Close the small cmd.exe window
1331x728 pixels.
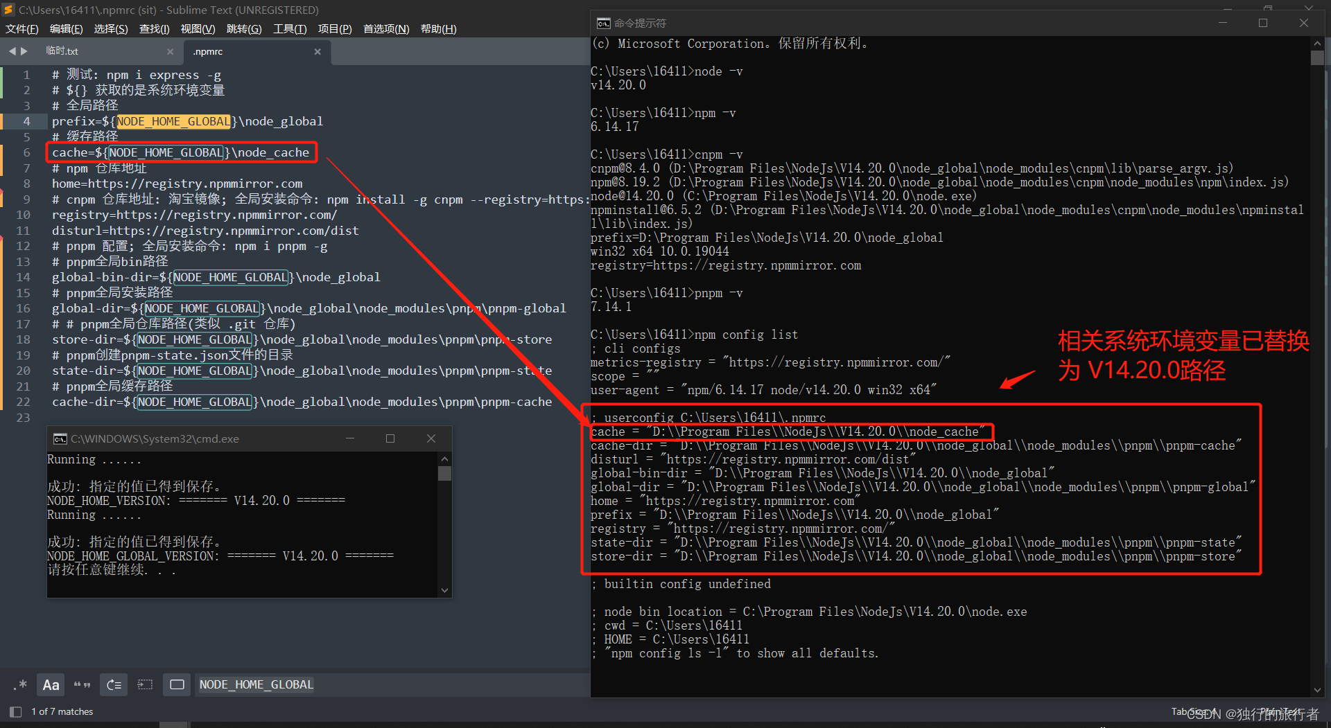(431, 438)
